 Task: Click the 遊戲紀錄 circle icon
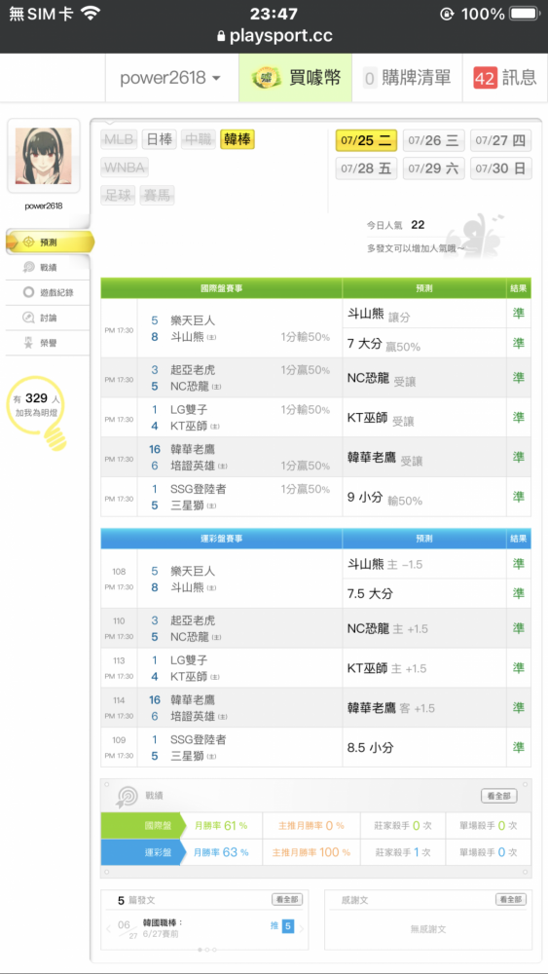[x=28, y=292]
